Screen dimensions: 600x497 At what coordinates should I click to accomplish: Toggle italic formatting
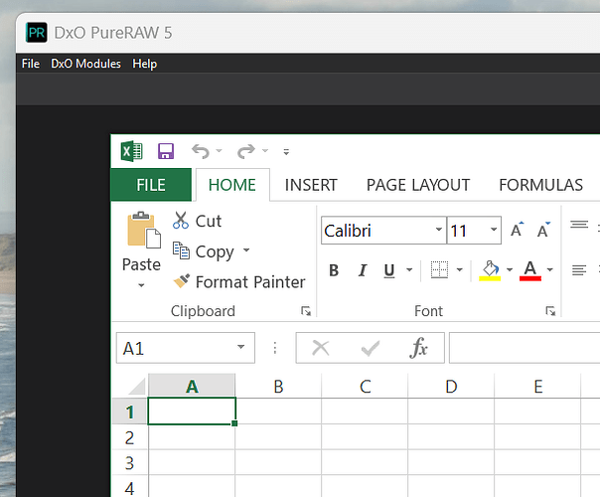pos(362,270)
